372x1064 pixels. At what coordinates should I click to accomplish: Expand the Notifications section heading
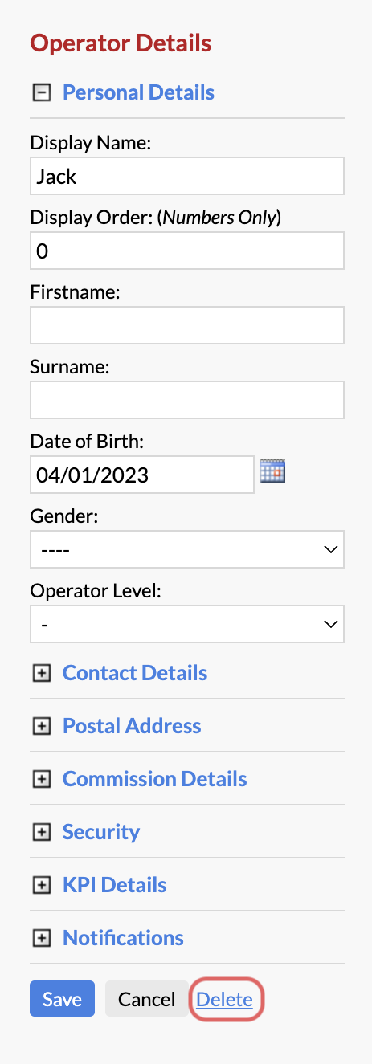123,938
